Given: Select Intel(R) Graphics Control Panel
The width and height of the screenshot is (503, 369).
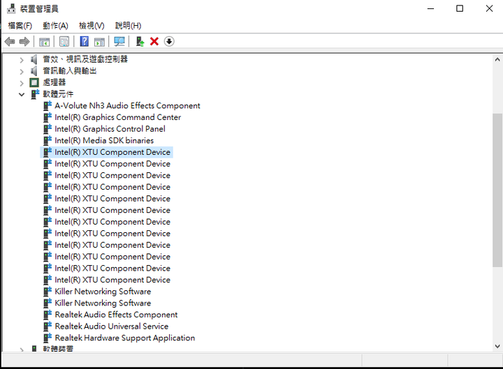Looking at the screenshot, I should (110, 129).
